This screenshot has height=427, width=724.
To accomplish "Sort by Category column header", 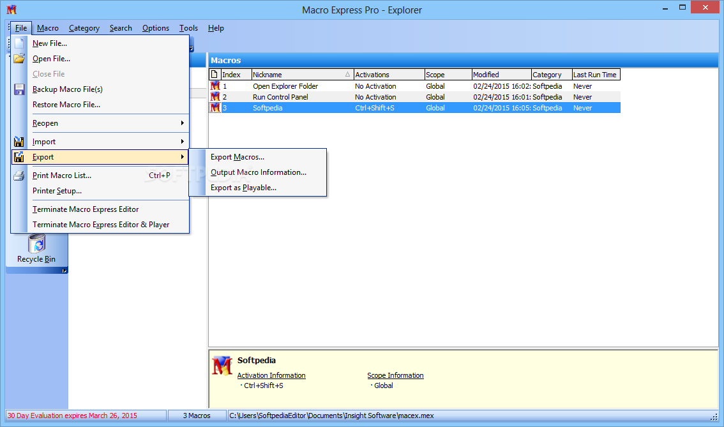I will (552, 74).
